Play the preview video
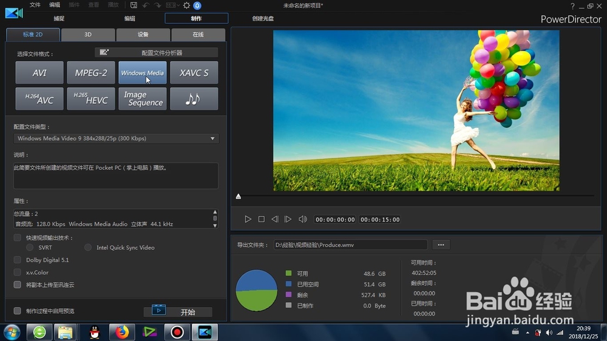The height and width of the screenshot is (341, 607). pyautogui.click(x=248, y=219)
